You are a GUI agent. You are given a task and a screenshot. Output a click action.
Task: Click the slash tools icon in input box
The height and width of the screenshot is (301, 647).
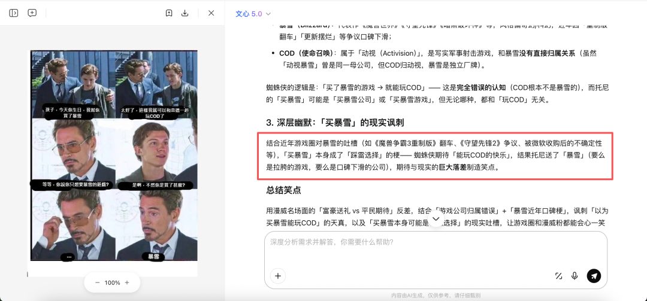coord(558,276)
